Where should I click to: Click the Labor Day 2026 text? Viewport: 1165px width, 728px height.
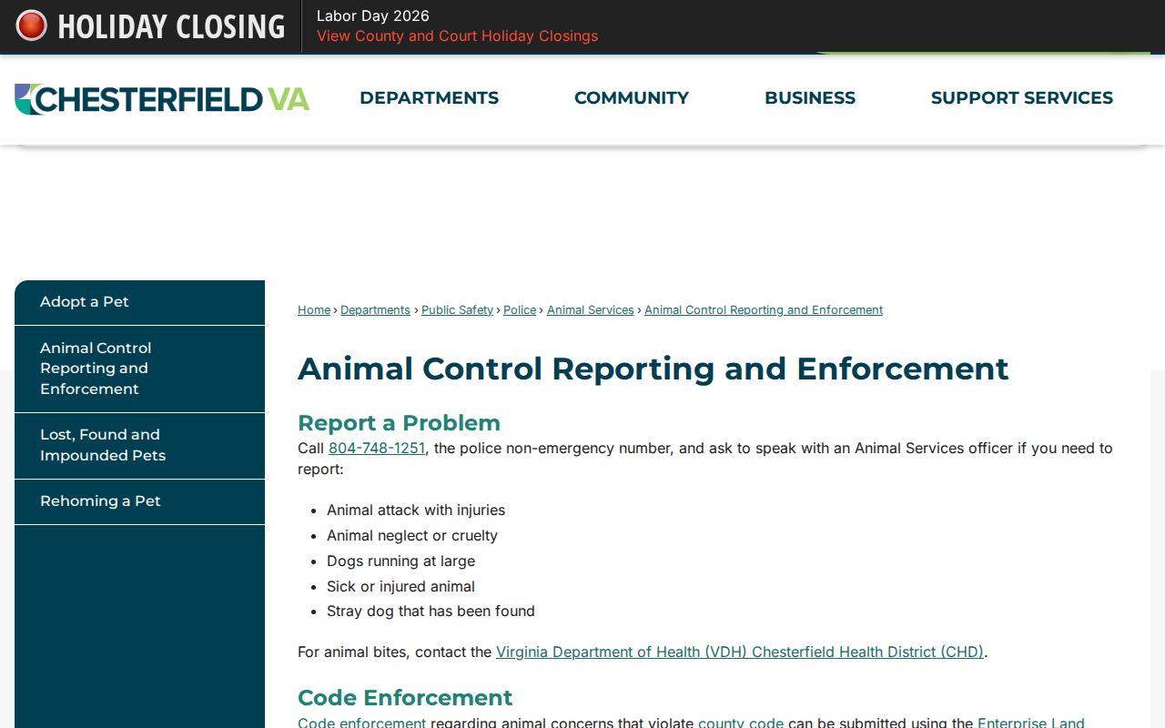pyautogui.click(x=373, y=15)
